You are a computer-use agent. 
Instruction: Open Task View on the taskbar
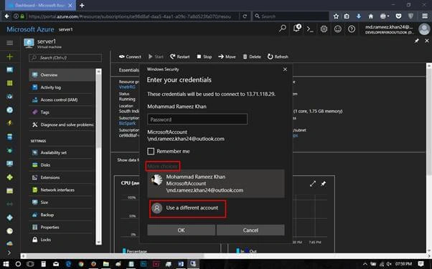(x=30, y=264)
